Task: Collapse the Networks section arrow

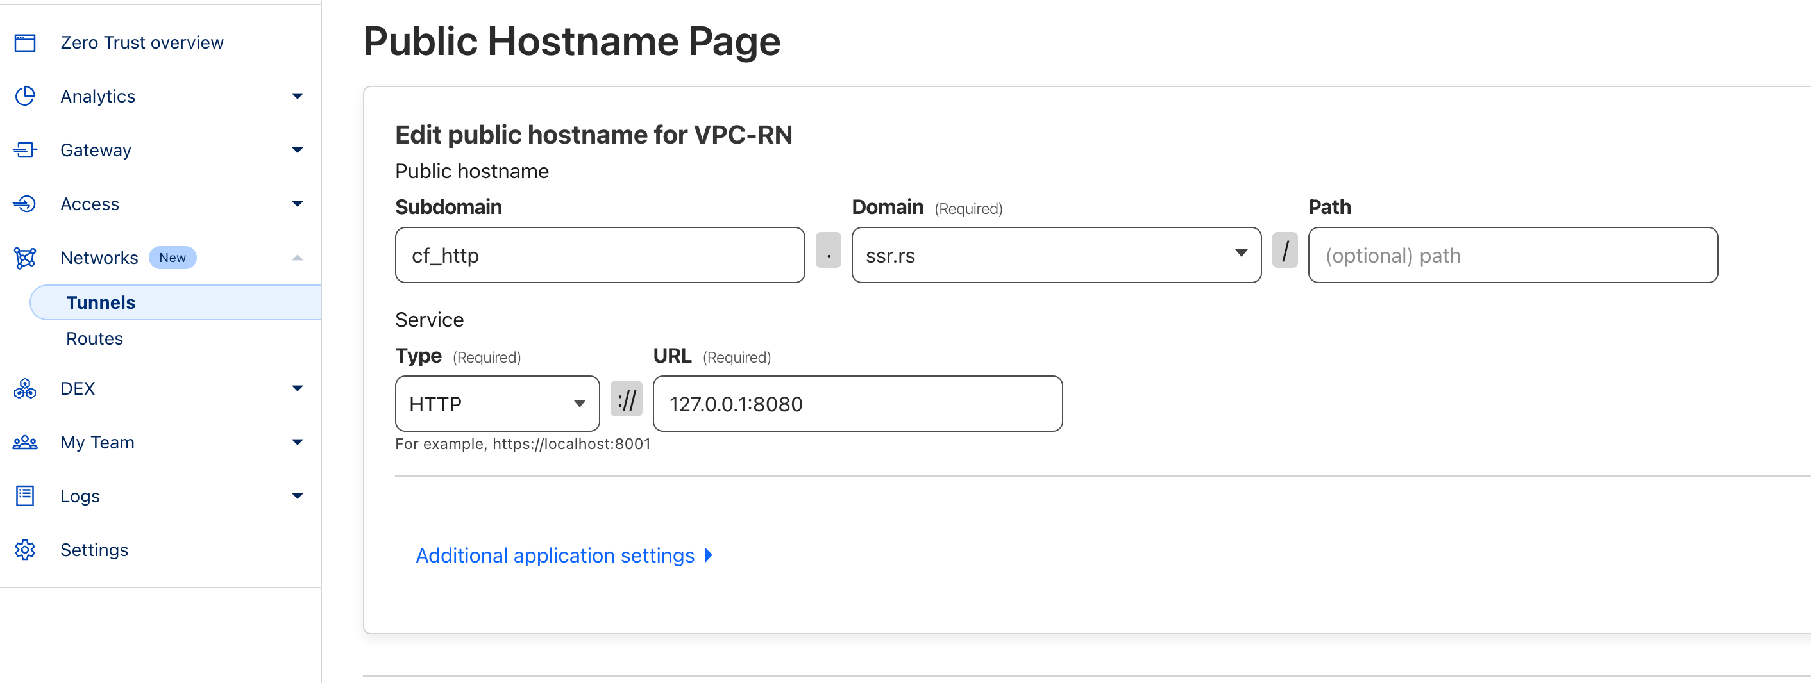Action: point(298,258)
